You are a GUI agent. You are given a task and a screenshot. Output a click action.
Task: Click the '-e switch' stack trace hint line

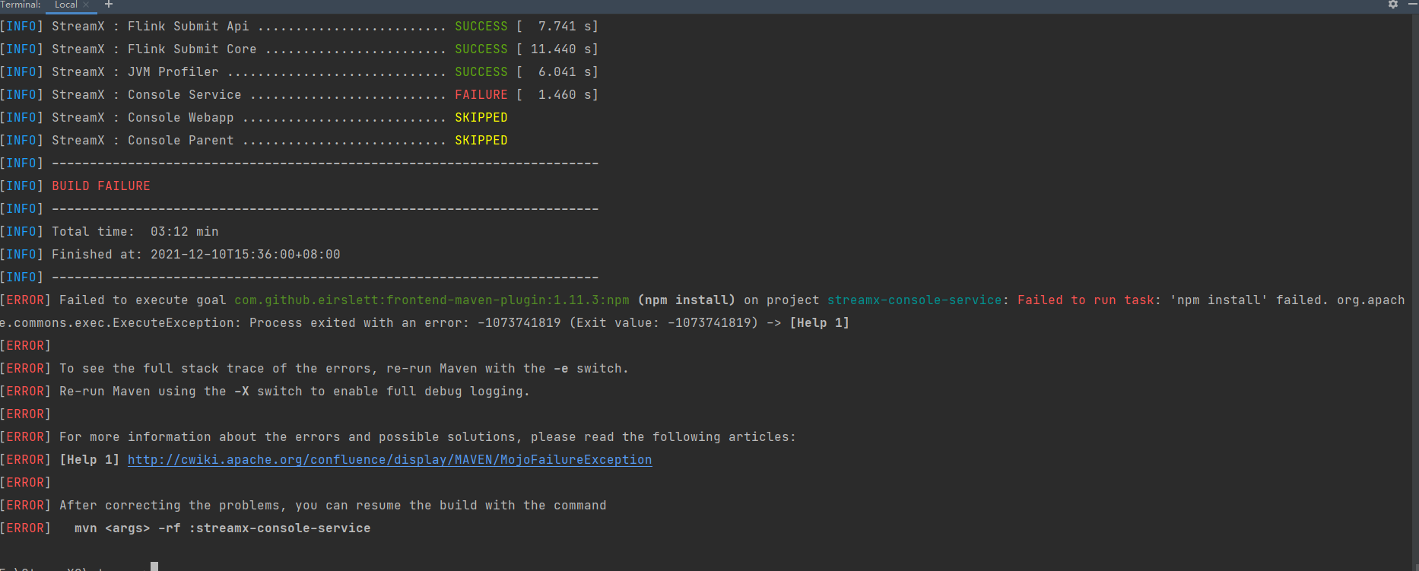click(344, 369)
